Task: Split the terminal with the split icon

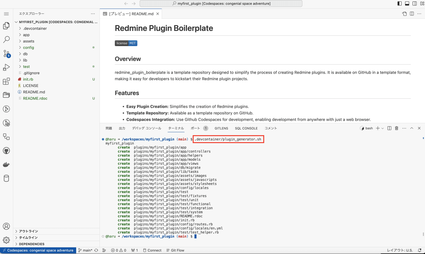Action: (389, 128)
